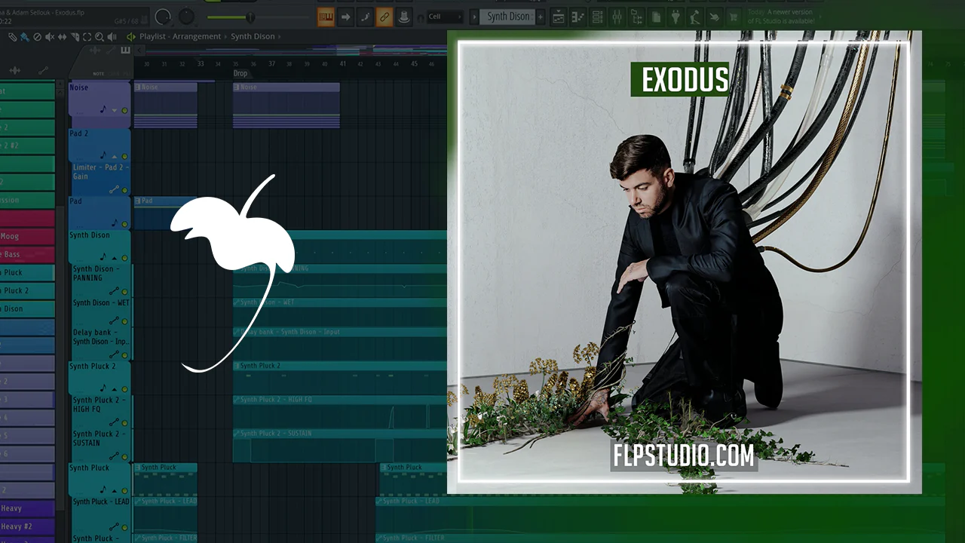Open the browser tree icon
Viewport: 965px width, 543px height.
pyautogui.click(x=637, y=17)
